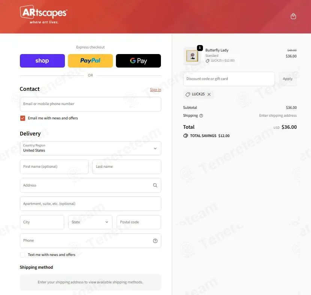Select the Butterfly Lady product thumbnail
Viewport: 311px width, 295px height.
pos(192,56)
